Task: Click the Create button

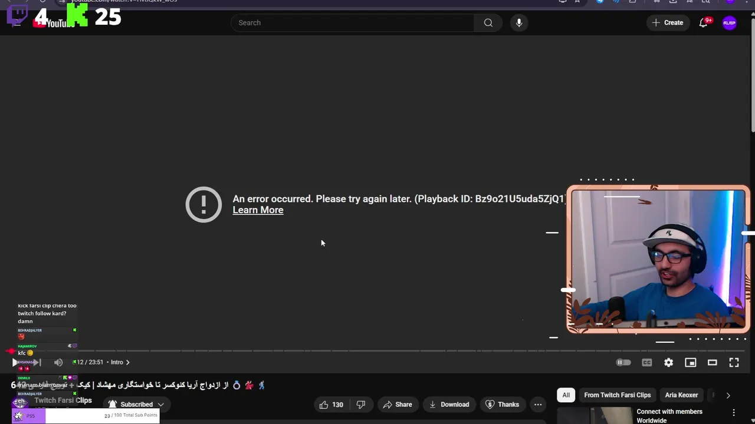Action: (x=668, y=23)
